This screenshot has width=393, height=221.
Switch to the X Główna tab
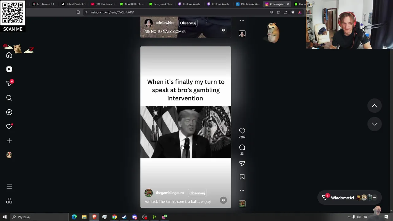(43, 4)
